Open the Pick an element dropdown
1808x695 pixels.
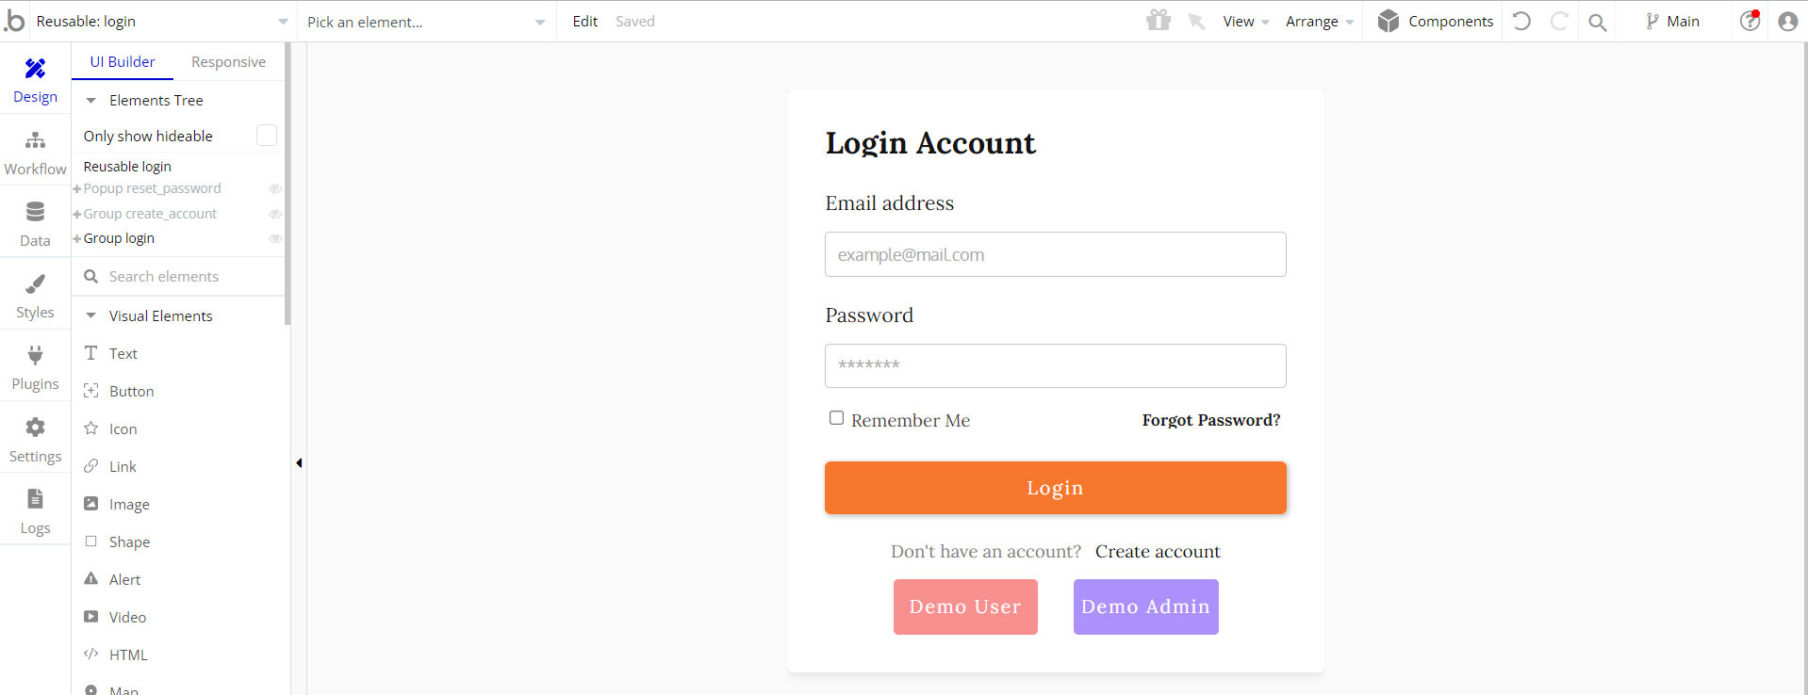pos(426,22)
